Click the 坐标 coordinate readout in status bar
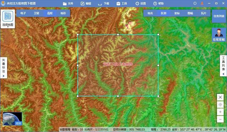 [199, 130]
